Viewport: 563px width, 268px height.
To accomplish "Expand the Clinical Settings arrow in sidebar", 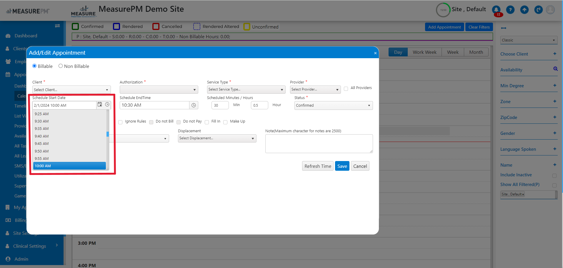I will click(x=57, y=245).
